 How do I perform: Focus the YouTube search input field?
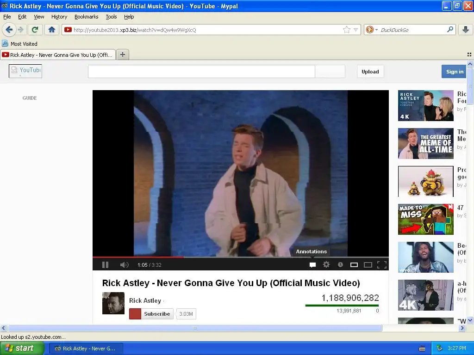tap(202, 72)
